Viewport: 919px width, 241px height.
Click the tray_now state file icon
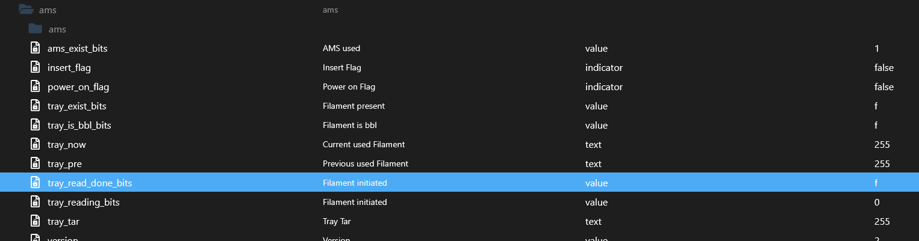click(x=36, y=144)
